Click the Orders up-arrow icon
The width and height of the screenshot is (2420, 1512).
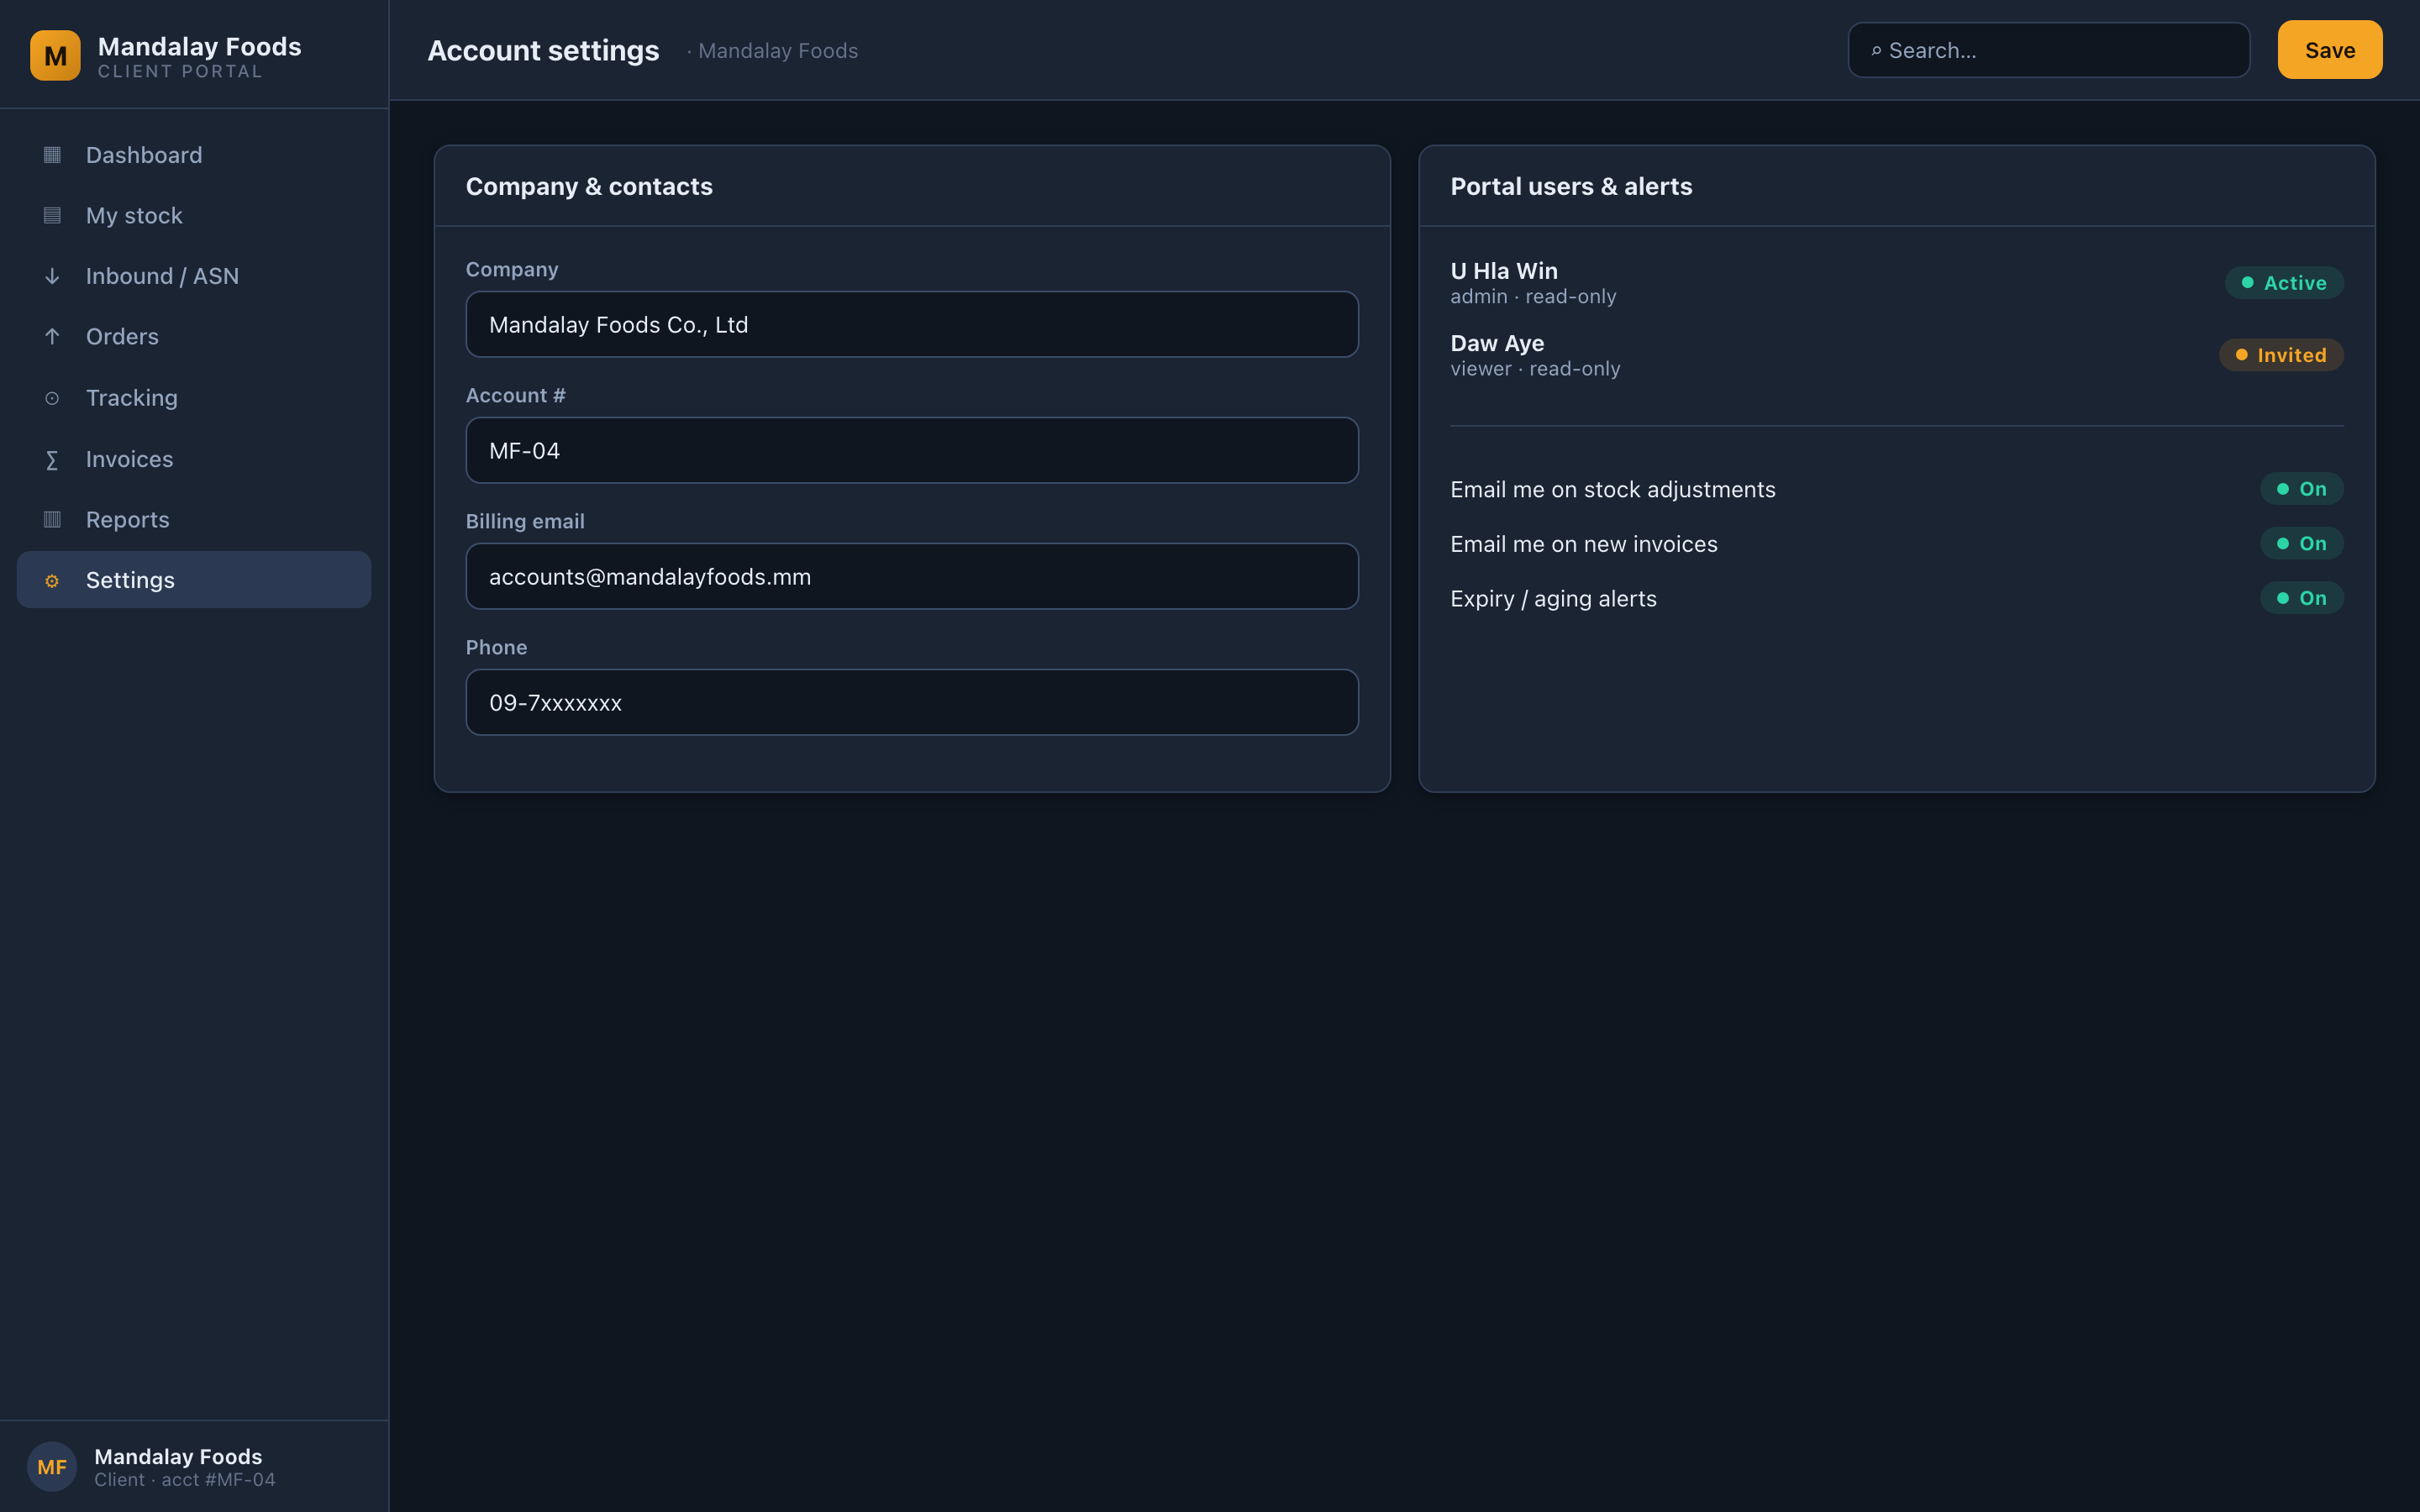(x=52, y=337)
